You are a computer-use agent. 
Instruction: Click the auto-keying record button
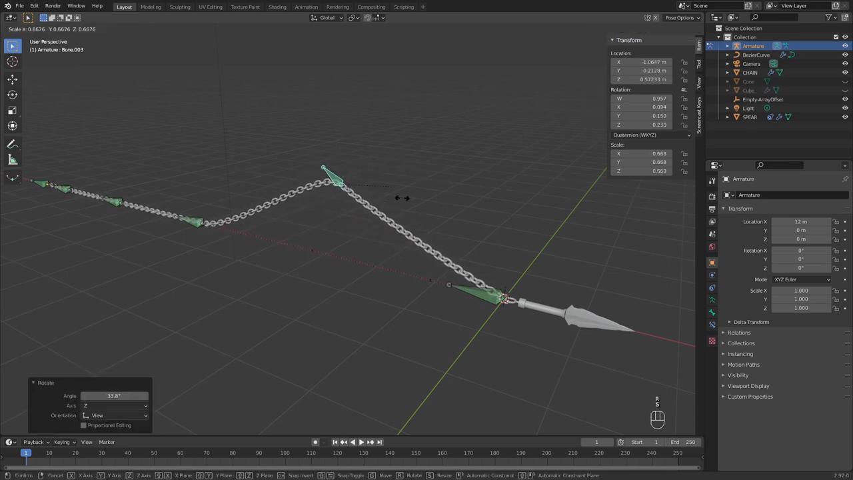click(315, 442)
